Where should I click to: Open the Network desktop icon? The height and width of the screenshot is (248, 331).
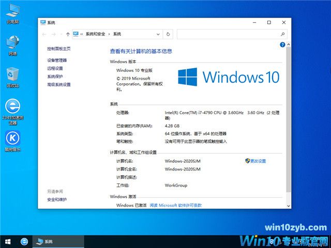(x=12, y=45)
